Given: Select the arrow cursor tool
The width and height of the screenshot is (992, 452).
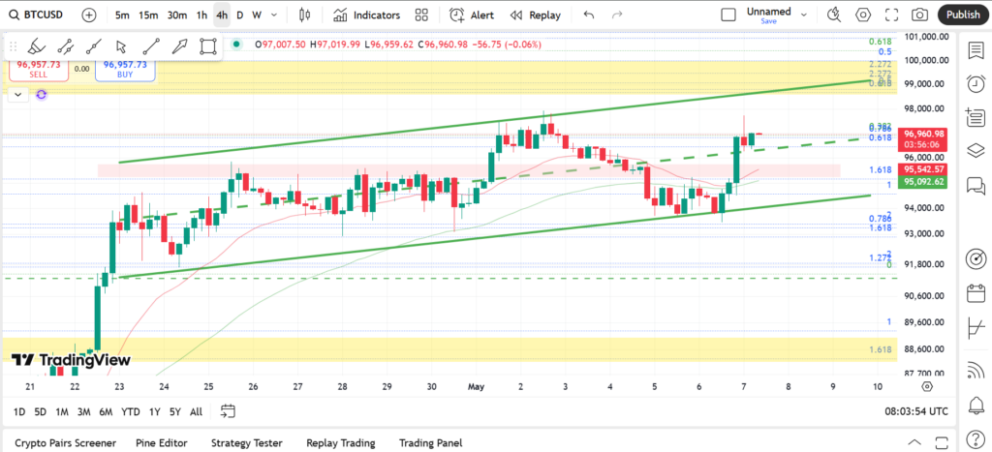Looking at the screenshot, I should pyautogui.click(x=121, y=46).
